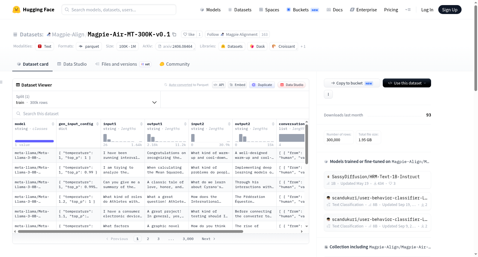Go to Pricing page
This screenshot has height=257, width=478.
click(x=391, y=10)
